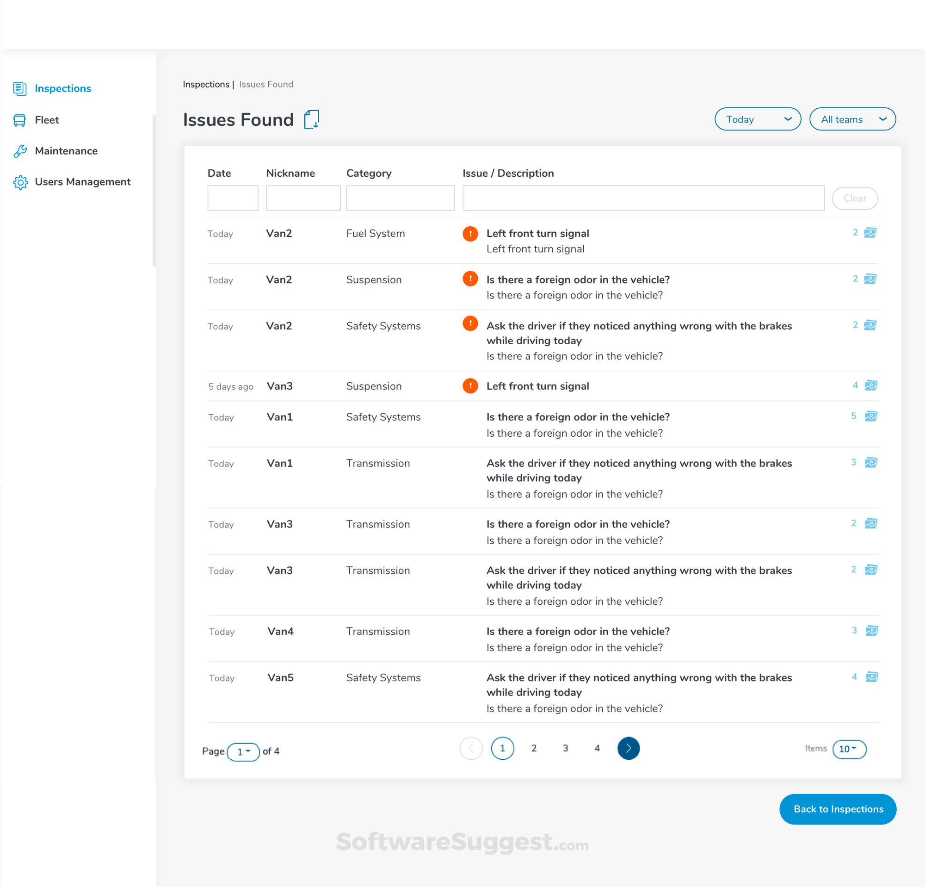Image resolution: width=925 pixels, height=887 pixels.
Task: Go to page 3 in pagination
Action: (x=565, y=748)
